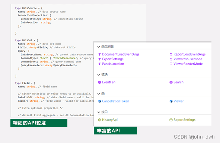The width and height of the screenshot is (220, 143).
Task: Collapse the 类 section chevron
Action: click(x=99, y=93)
